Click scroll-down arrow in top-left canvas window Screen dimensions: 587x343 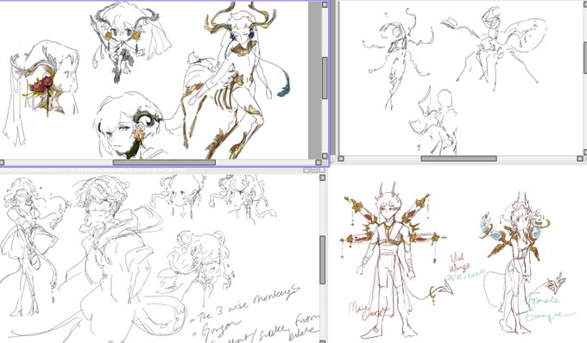[325, 156]
